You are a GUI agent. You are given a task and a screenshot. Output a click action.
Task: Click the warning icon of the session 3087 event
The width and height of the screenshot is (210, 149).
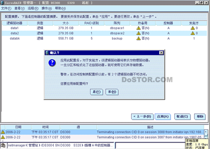pyautogui.click(x=3, y=137)
